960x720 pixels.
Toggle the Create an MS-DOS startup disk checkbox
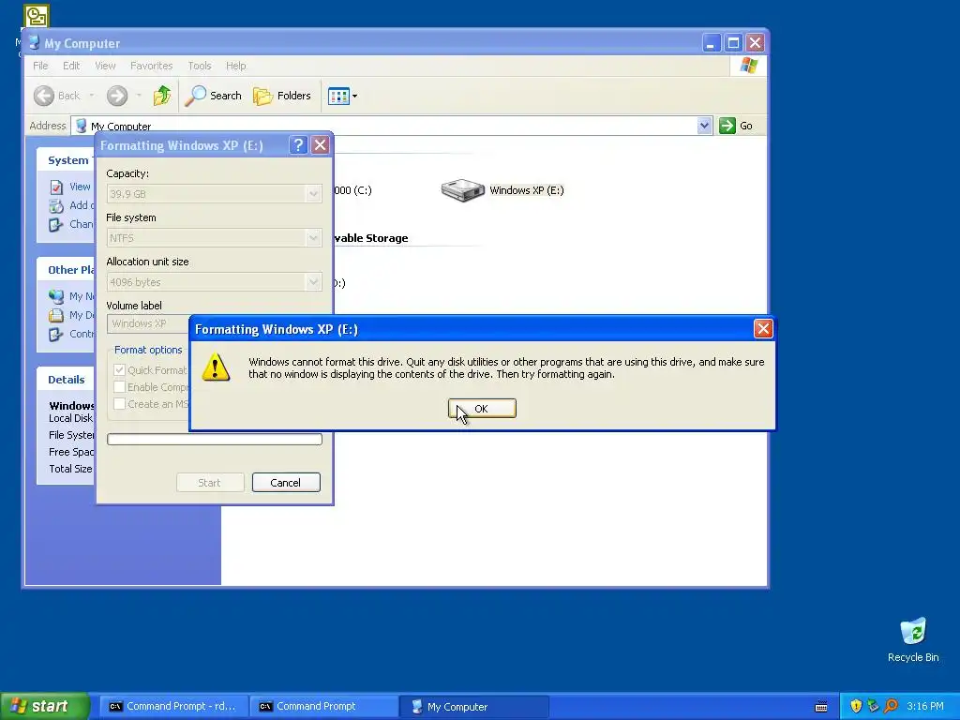pyautogui.click(x=119, y=404)
